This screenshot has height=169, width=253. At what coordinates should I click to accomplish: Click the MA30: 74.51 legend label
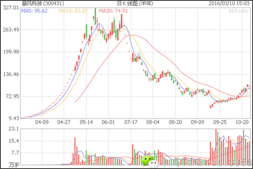(113, 11)
